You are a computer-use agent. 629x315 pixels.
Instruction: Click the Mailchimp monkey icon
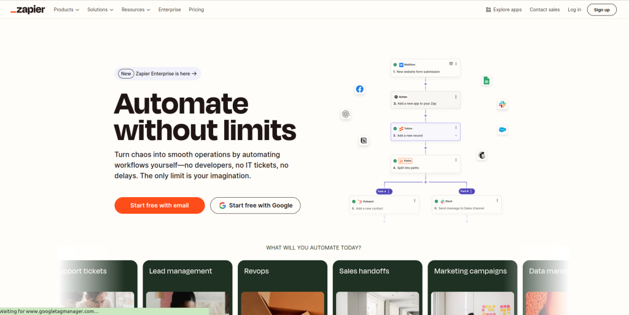click(x=482, y=156)
